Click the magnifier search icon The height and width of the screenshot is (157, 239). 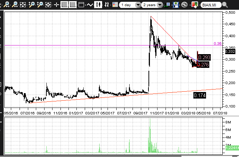[225, 5]
